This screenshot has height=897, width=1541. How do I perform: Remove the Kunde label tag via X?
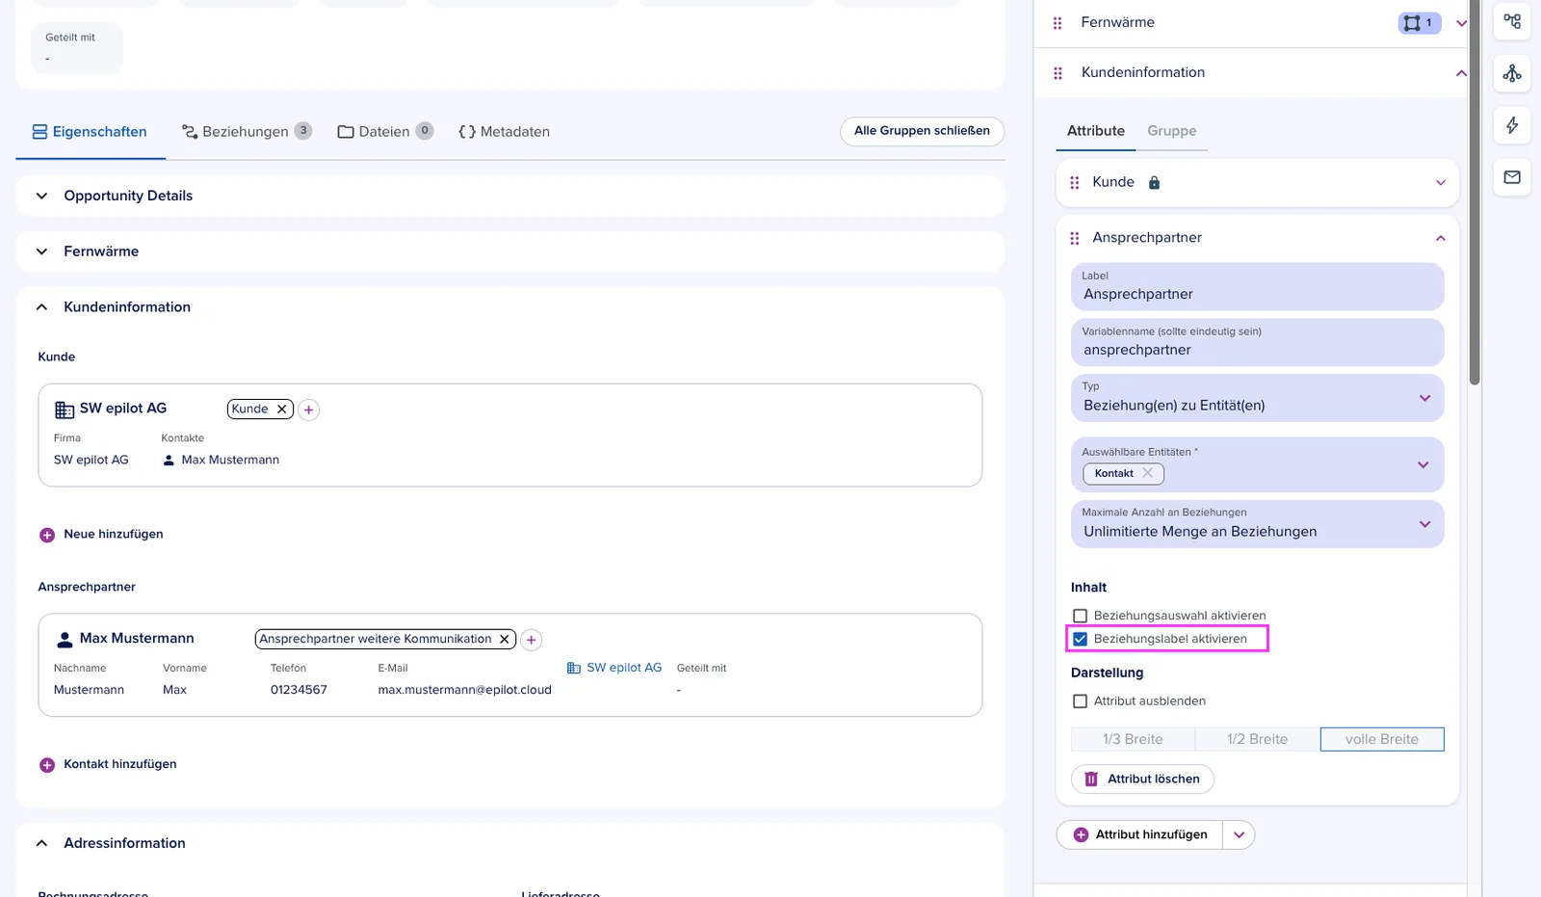point(281,409)
